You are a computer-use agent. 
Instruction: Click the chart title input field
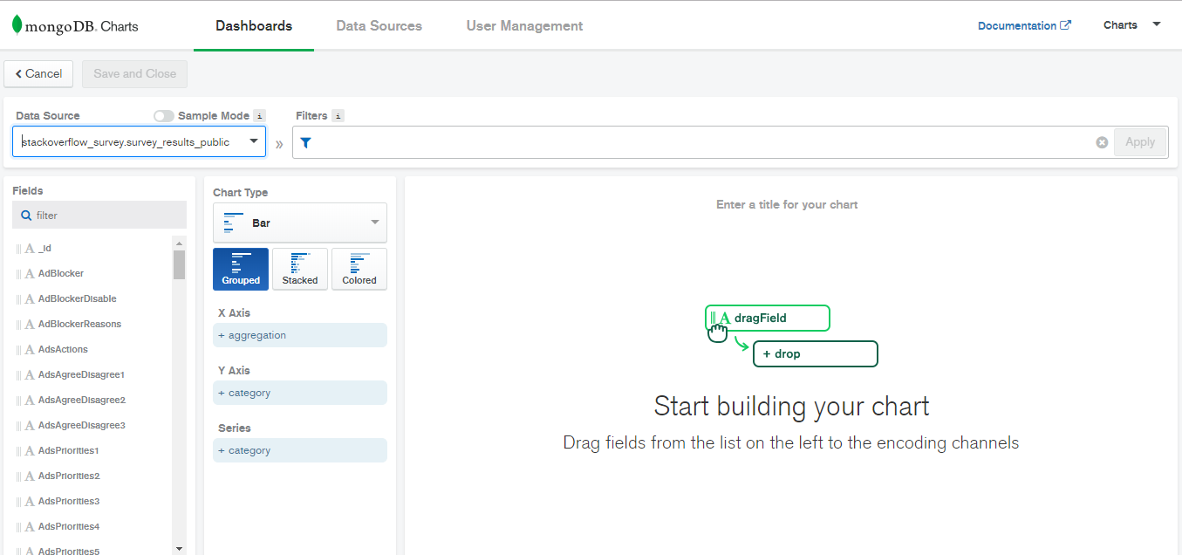787,205
